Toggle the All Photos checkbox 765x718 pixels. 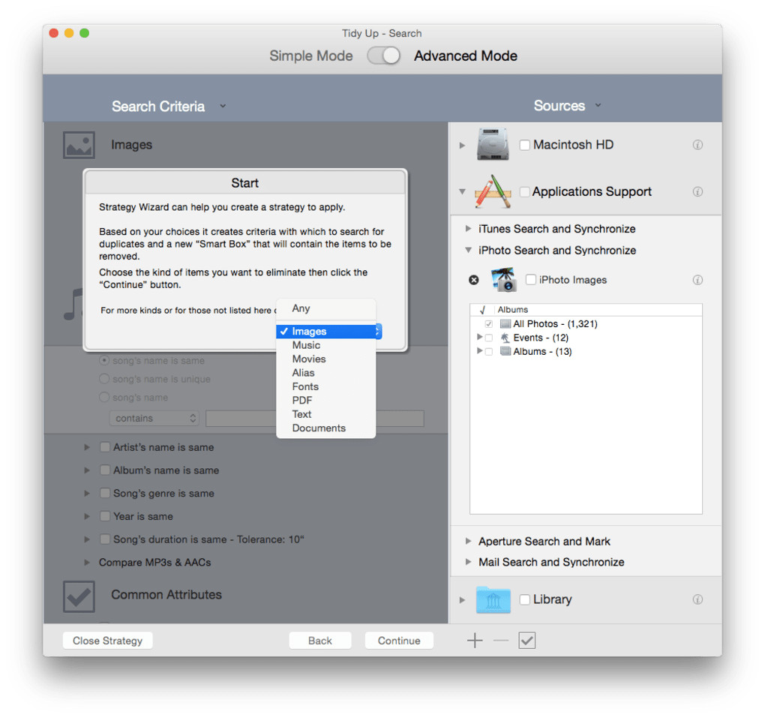(x=489, y=324)
